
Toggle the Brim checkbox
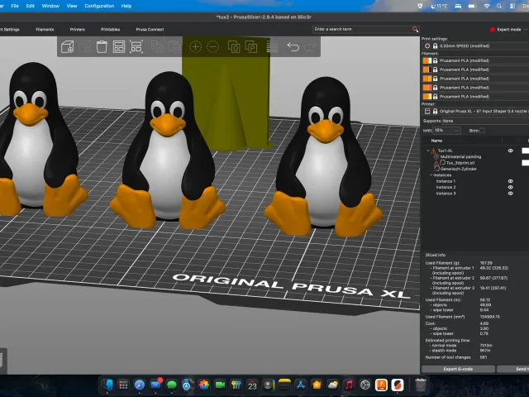point(482,131)
